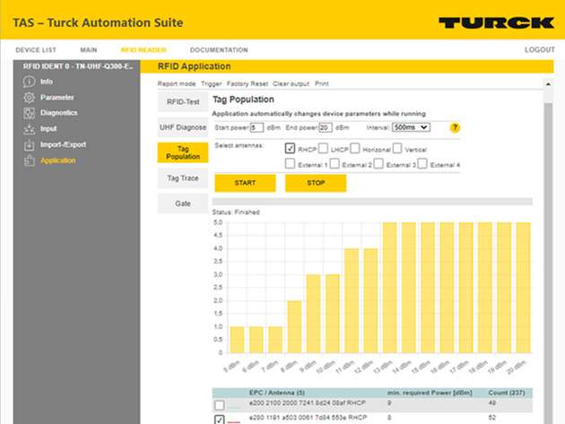Open the MAIN tab

pos(88,50)
